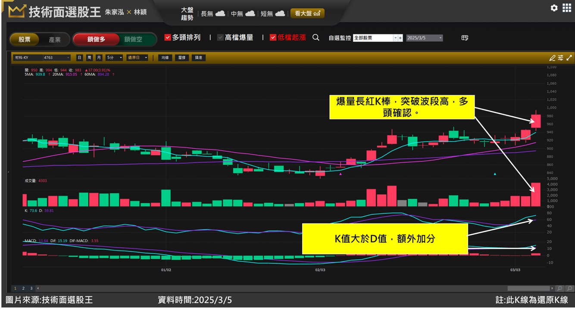Click the search magnifier icon
The width and height of the screenshot is (575, 310).
tap(316, 37)
